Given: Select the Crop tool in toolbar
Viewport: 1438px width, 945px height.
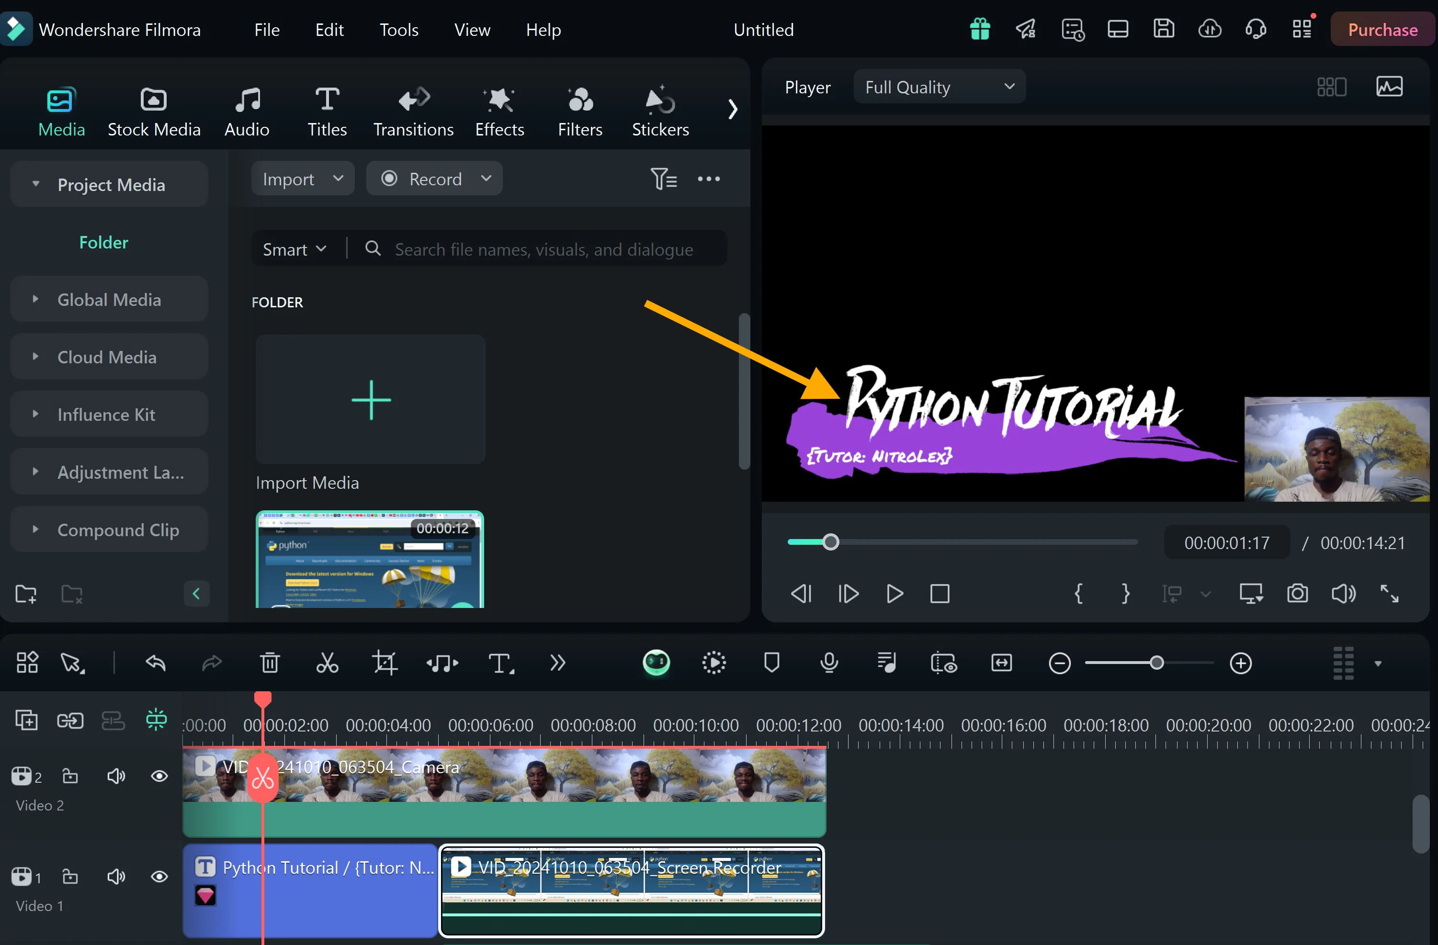Looking at the screenshot, I should [x=383, y=663].
